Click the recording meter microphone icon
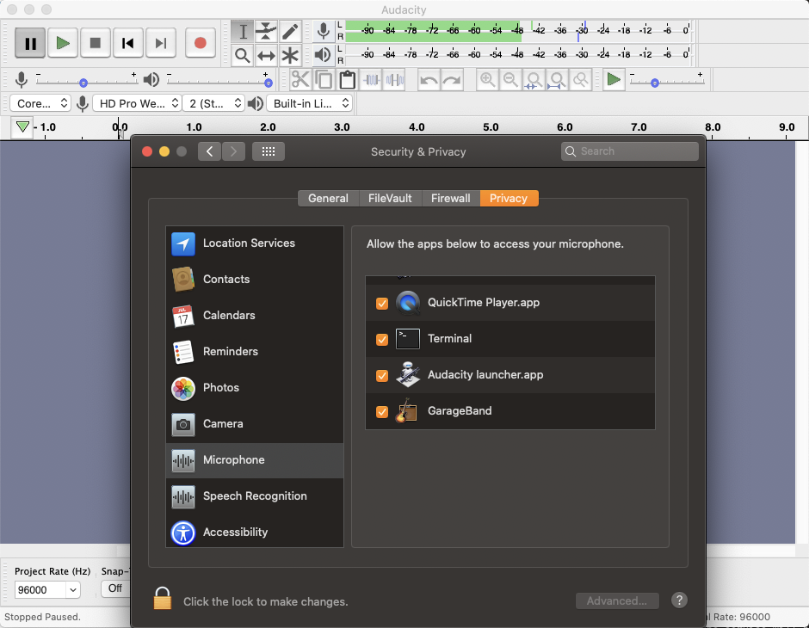Image resolution: width=809 pixels, height=628 pixels. (324, 31)
